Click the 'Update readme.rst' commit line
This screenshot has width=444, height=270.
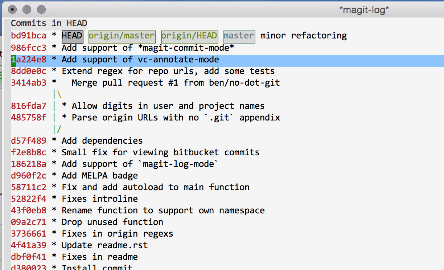(x=104, y=245)
